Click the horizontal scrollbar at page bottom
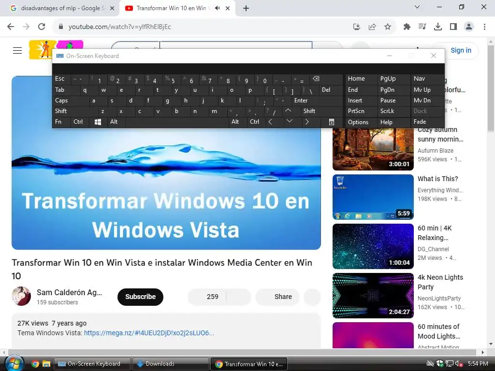 point(242,352)
